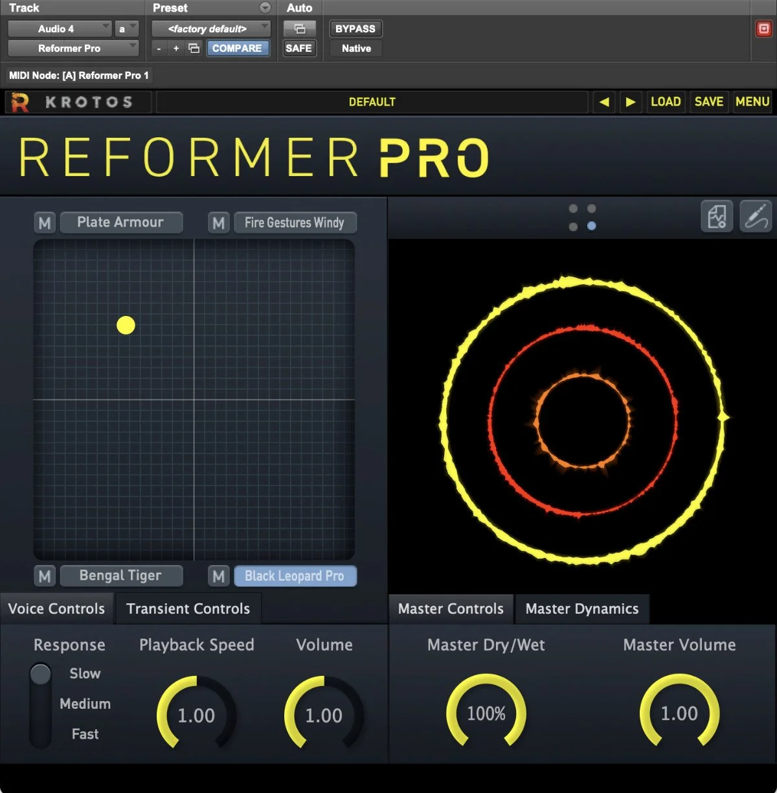Switch to Master Controls tab
This screenshot has width=777, height=793.
(451, 609)
